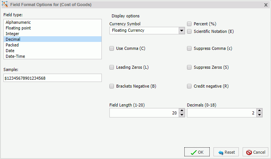This screenshot has height=159, width=271.
Task: Select Date-Time in field type list
Action: click(x=16, y=56)
